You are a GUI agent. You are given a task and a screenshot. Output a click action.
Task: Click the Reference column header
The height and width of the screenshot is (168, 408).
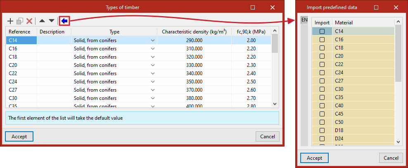coord(21,32)
